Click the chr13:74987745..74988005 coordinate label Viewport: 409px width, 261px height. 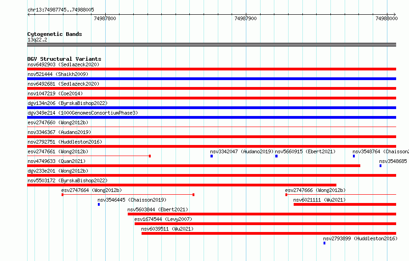coord(61,10)
